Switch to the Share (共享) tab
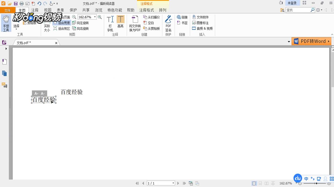Viewport: 334px width, 187px height. 86,10
